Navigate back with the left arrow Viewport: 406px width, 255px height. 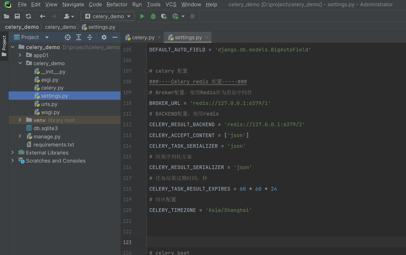[x=43, y=16]
